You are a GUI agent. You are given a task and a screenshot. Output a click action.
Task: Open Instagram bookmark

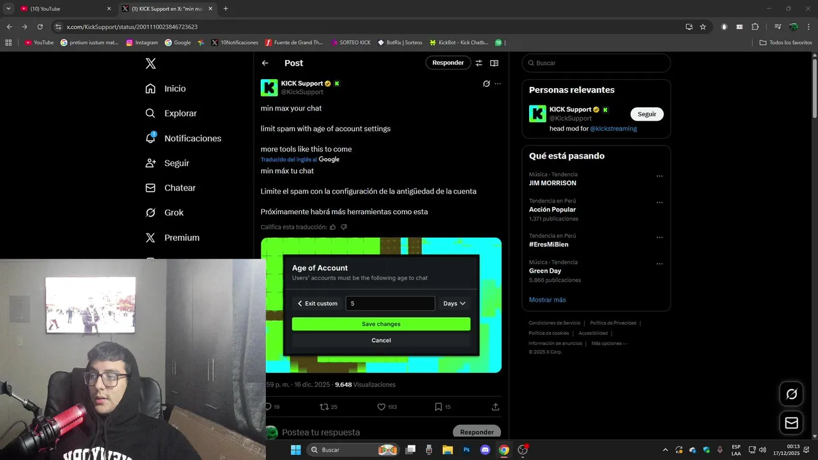142,43
